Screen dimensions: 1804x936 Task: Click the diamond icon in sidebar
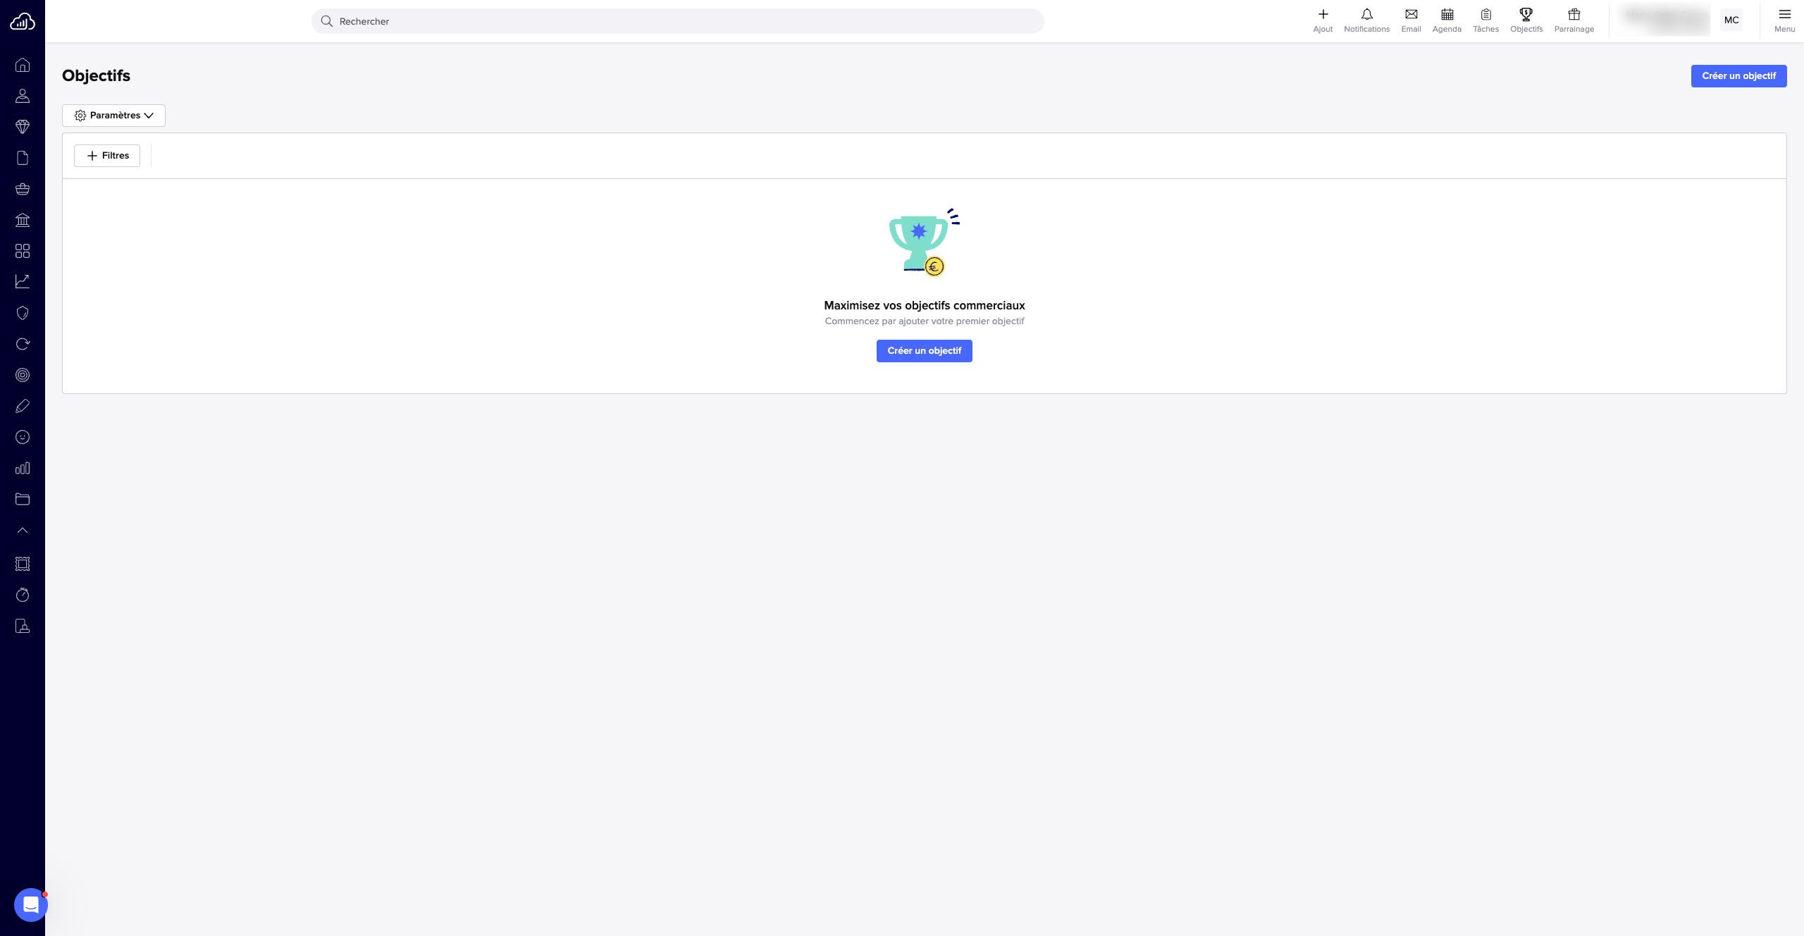point(23,127)
